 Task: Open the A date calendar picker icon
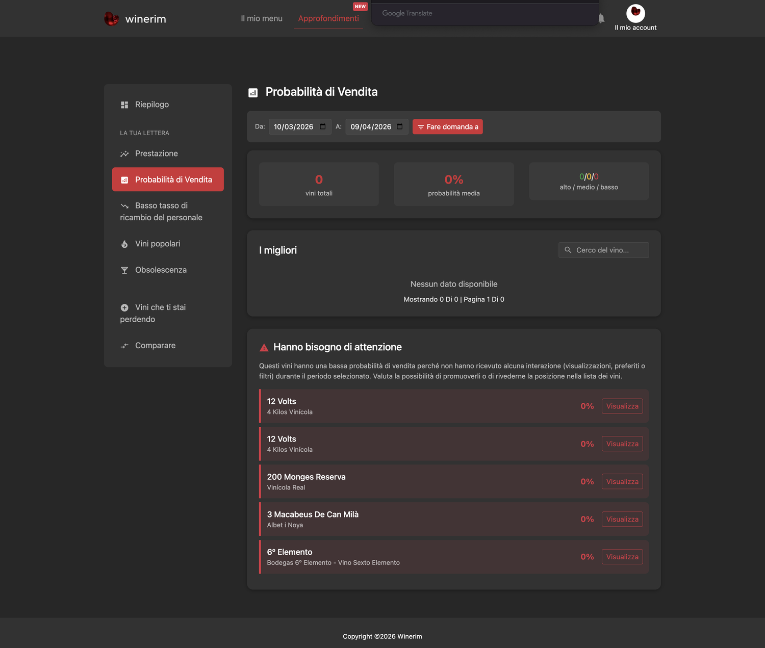click(400, 126)
